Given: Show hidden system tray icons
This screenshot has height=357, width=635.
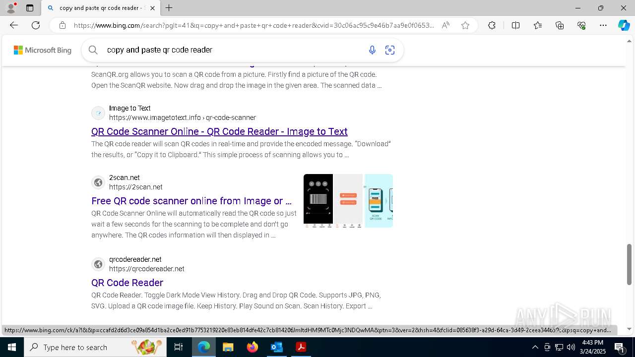Looking at the screenshot, I should (x=535, y=347).
